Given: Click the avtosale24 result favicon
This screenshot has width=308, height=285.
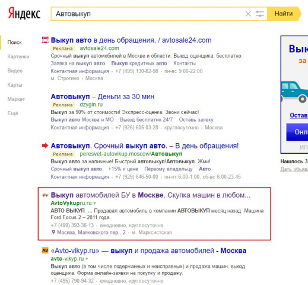Looking at the screenshot, I should point(45,40).
